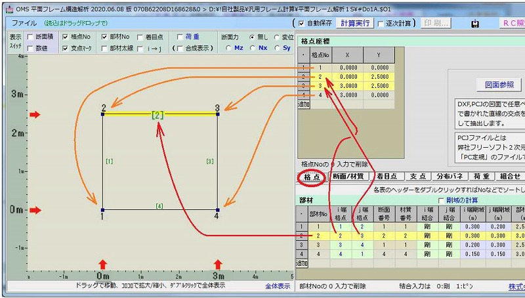Select row header 3 in 部材 table
525x298 pixels.
pos(301,245)
